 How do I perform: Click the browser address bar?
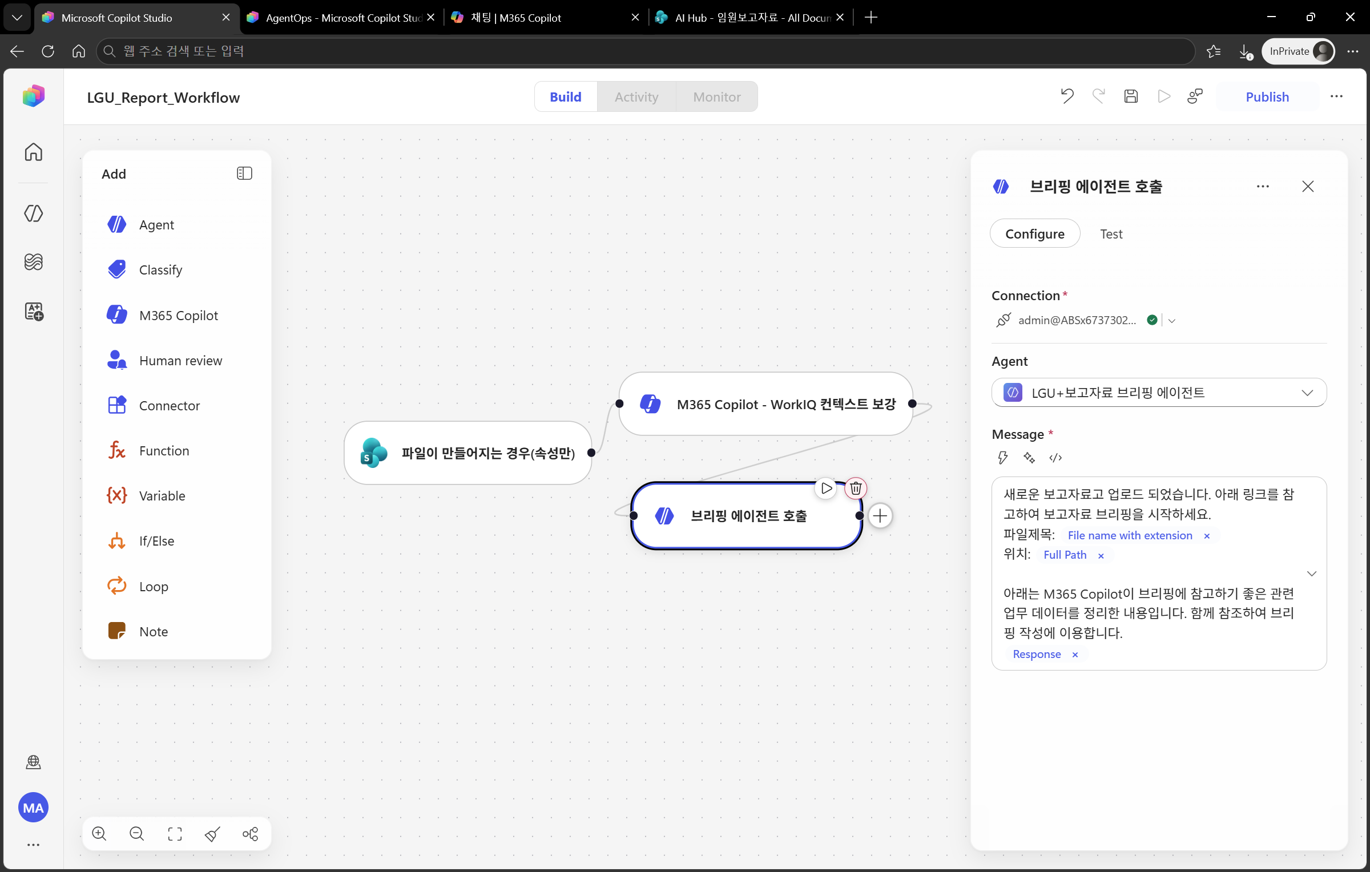(645, 51)
